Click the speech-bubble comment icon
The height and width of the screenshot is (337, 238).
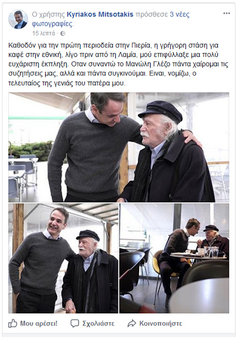[75, 323]
